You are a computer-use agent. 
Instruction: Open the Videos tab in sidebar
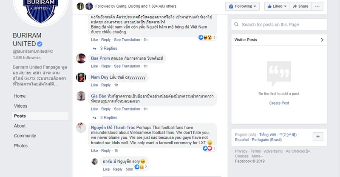pyautogui.click(x=21, y=106)
